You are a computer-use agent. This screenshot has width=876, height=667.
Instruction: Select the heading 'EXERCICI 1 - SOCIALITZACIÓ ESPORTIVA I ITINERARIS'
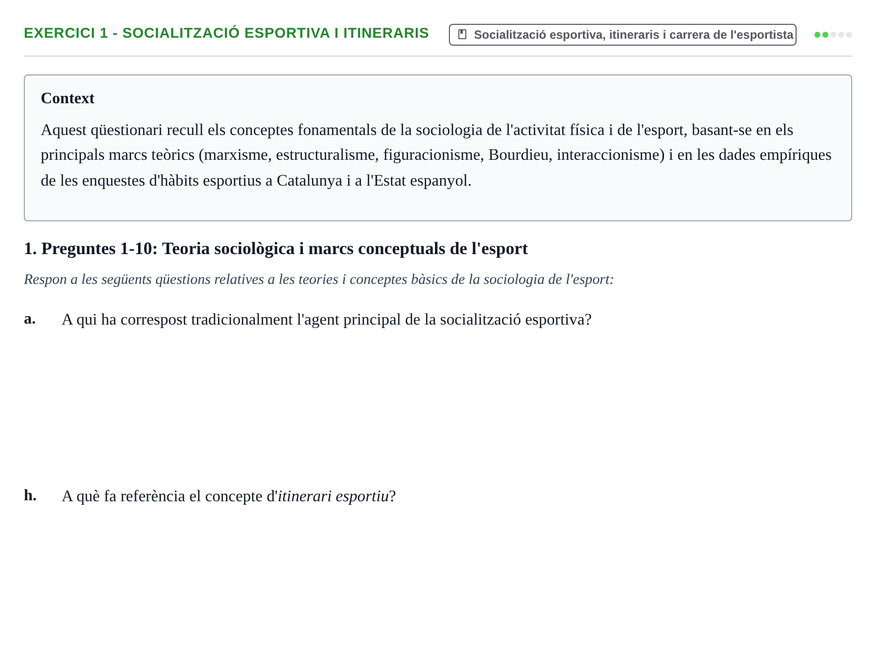[226, 33]
